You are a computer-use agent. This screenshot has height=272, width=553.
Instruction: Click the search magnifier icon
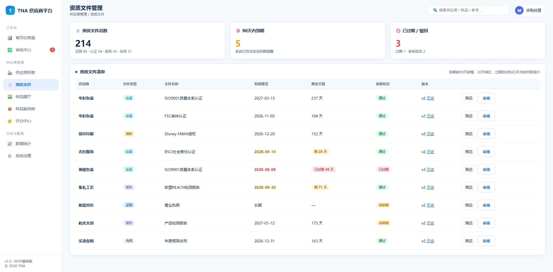435,10
